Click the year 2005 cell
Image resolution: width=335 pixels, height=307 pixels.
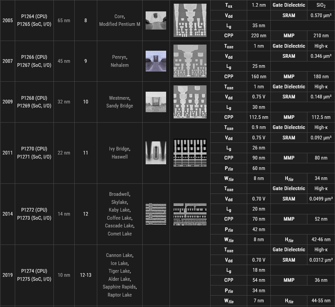pos(8,20)
